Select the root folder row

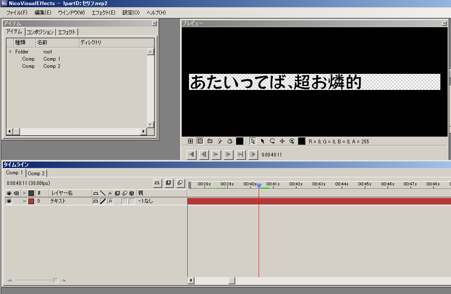tap(77, 52)
